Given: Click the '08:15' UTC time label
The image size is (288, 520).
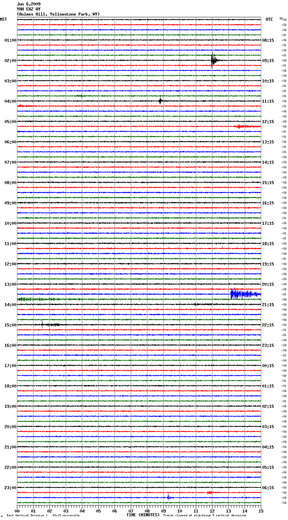Looking at the screenshot, I should click(268, 40).
